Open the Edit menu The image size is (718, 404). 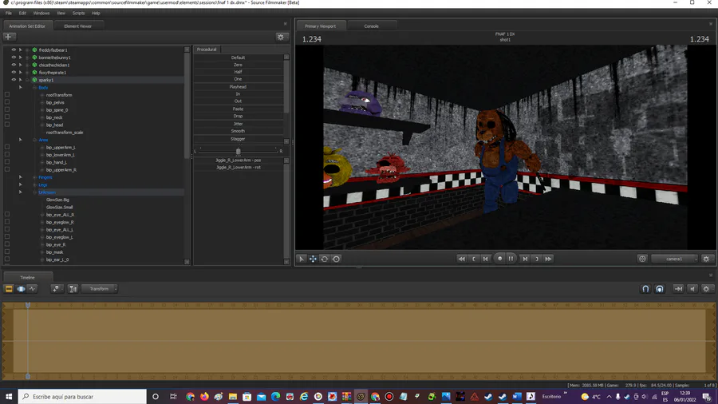(x=22, y=14)
